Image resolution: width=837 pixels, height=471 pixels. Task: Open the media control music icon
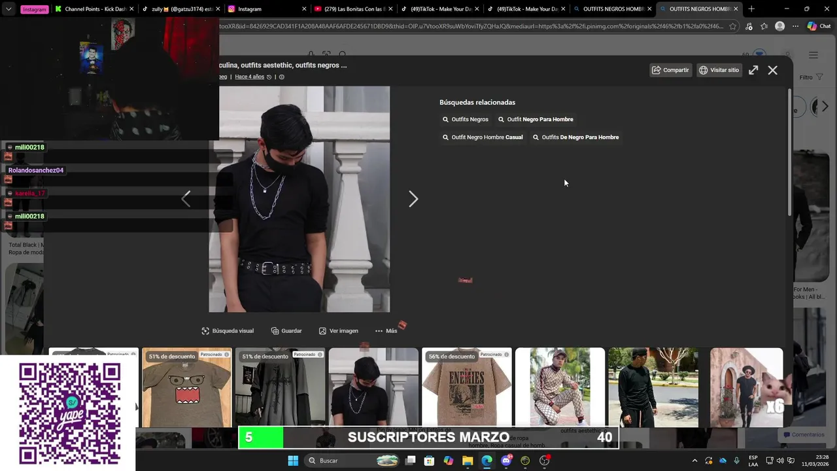pyautogui.click(x=749, y=26)
